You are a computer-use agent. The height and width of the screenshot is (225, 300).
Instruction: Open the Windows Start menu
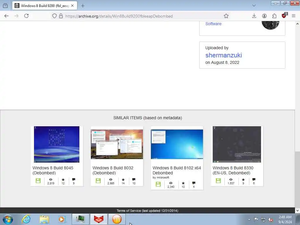pos(8,219)
